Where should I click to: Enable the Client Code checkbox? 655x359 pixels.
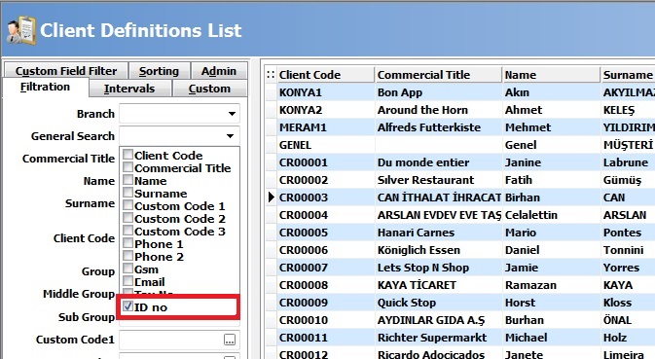coord(127,155)
